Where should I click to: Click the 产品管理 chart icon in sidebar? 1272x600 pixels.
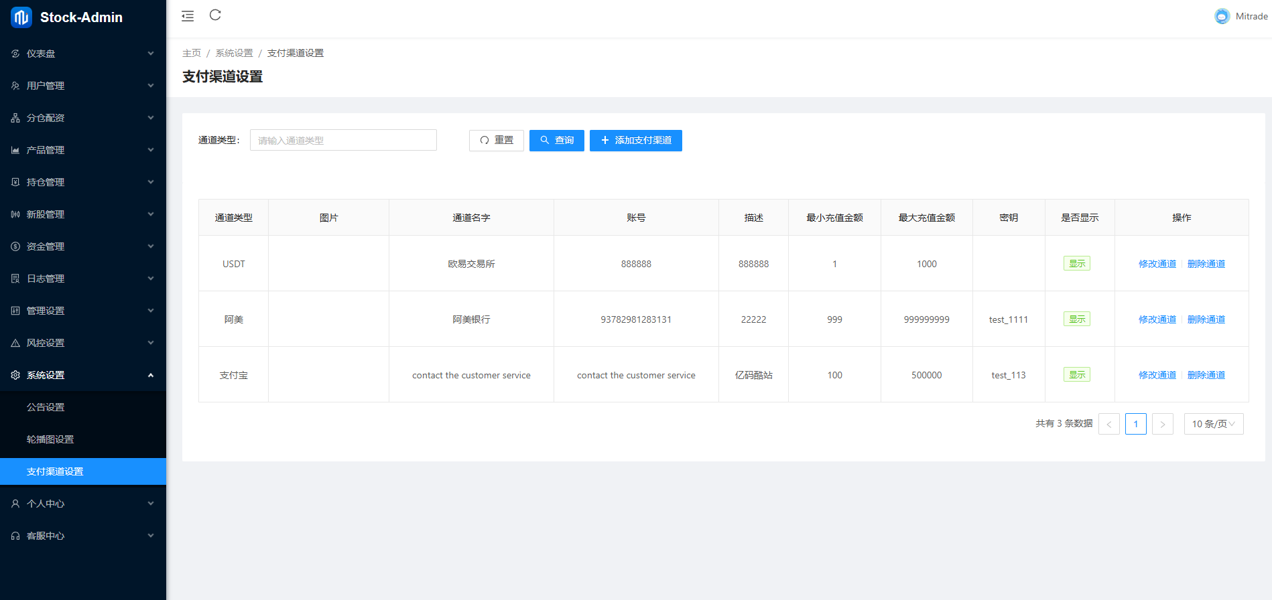click(15, 150)
